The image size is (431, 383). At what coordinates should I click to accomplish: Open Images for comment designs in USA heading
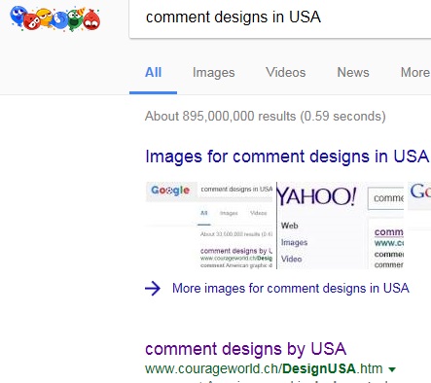(287, 157)
